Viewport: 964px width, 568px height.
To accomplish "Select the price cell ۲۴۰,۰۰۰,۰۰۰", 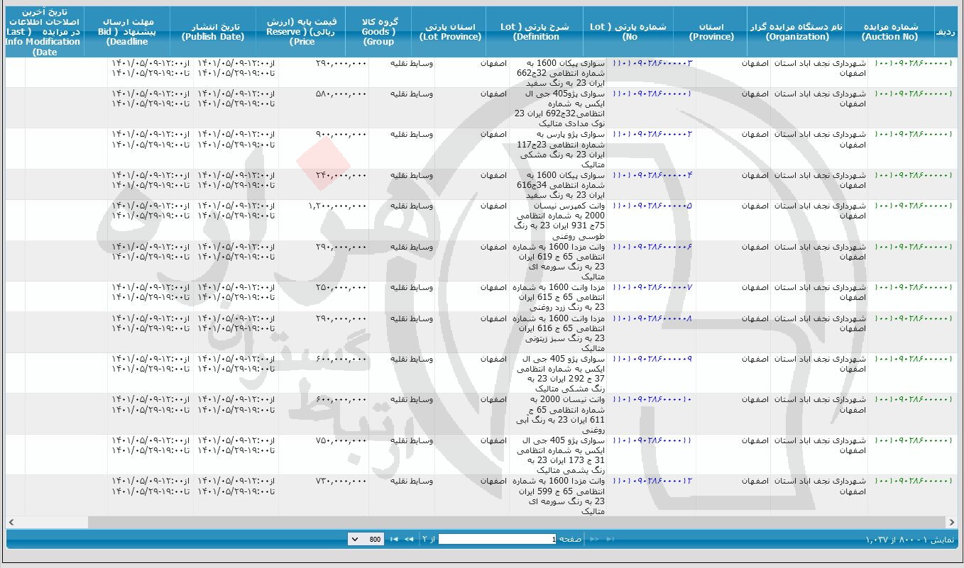I will click(341, 175).
